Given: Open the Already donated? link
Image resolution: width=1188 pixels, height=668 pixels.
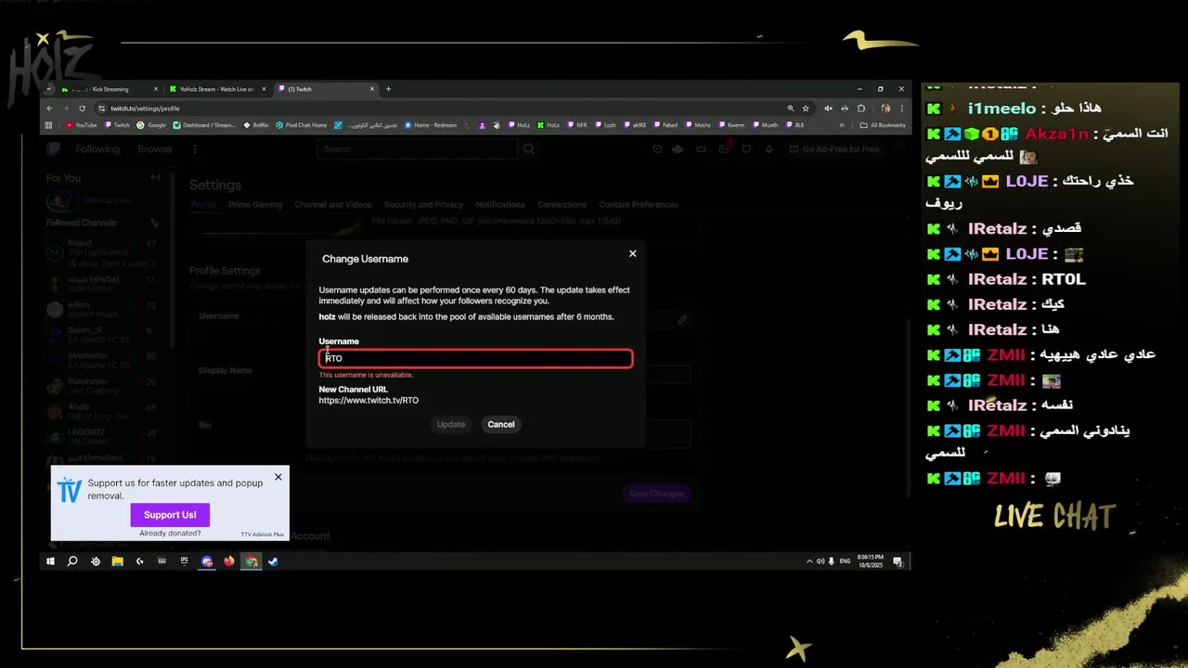Looking at the screenshot, I should click(170, 533).
